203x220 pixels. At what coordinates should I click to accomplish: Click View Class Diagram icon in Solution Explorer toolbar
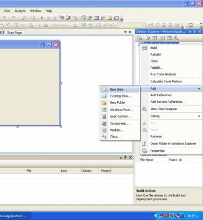click(176, 38)
